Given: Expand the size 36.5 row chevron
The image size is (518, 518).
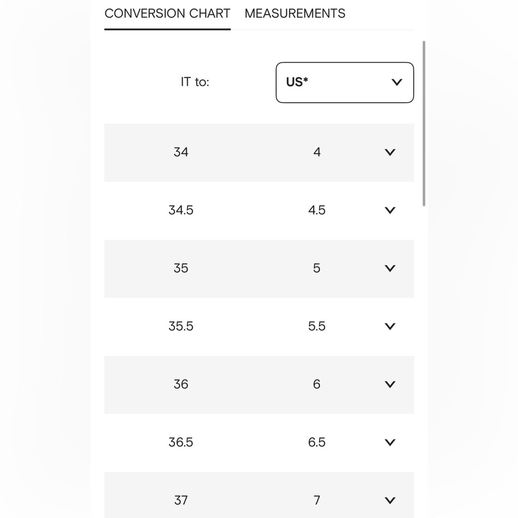Looking at the screenshot, I should click(390, 442).
